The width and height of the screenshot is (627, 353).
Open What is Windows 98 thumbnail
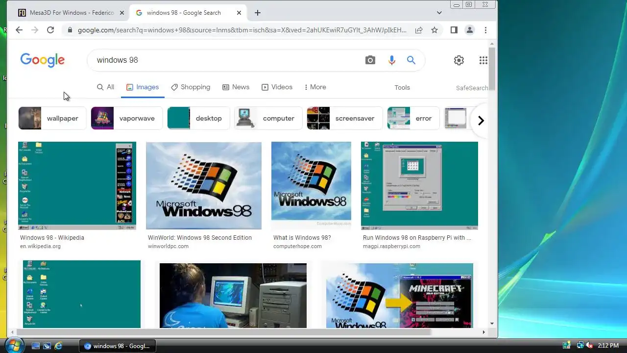[311, 186]
